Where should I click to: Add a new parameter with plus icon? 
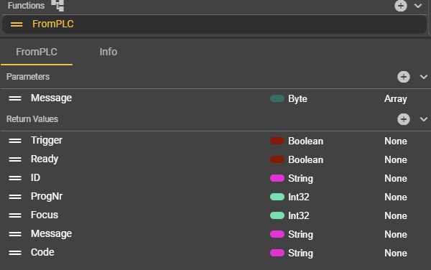point(404,77)
